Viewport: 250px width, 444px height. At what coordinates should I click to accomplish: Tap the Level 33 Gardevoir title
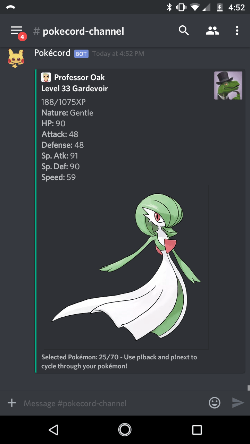click(75, 88)
